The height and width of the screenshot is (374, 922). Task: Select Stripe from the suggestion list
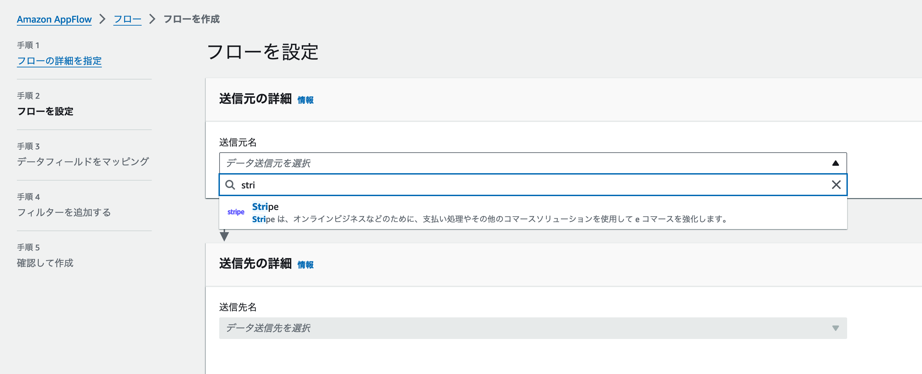click(x=266, y=206)
